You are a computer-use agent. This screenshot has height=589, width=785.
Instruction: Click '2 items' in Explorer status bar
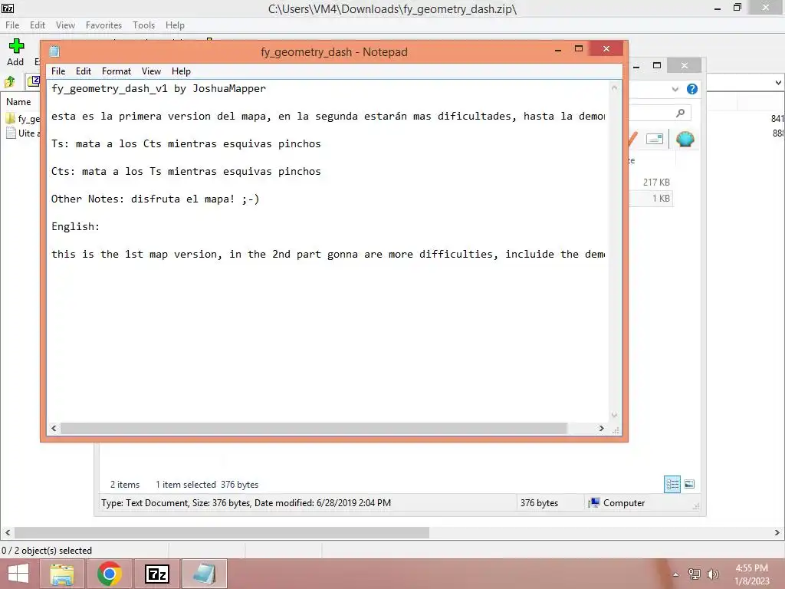click(125, 485)
